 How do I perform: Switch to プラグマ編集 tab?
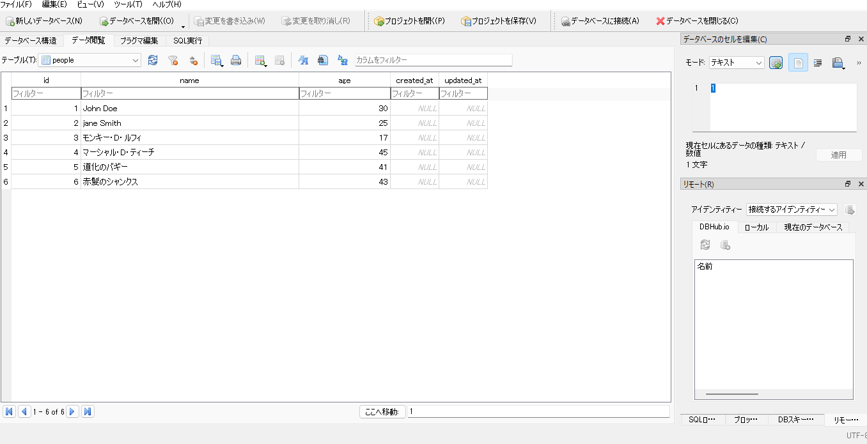coord(139,40)
